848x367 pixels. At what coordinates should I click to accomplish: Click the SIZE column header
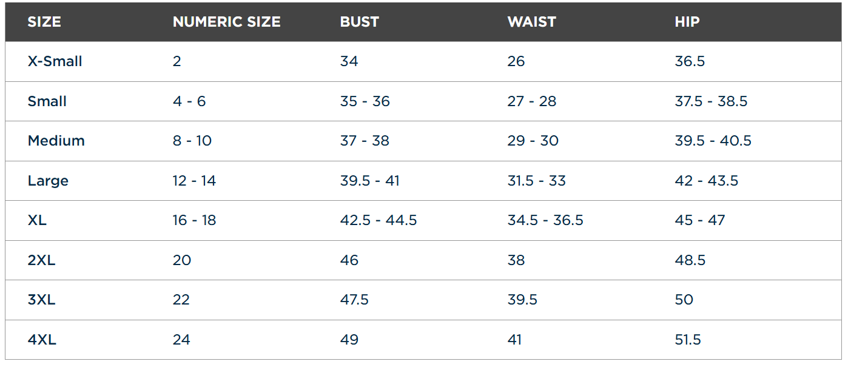tap(44, 22)
